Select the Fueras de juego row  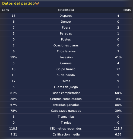click(66, 87)
